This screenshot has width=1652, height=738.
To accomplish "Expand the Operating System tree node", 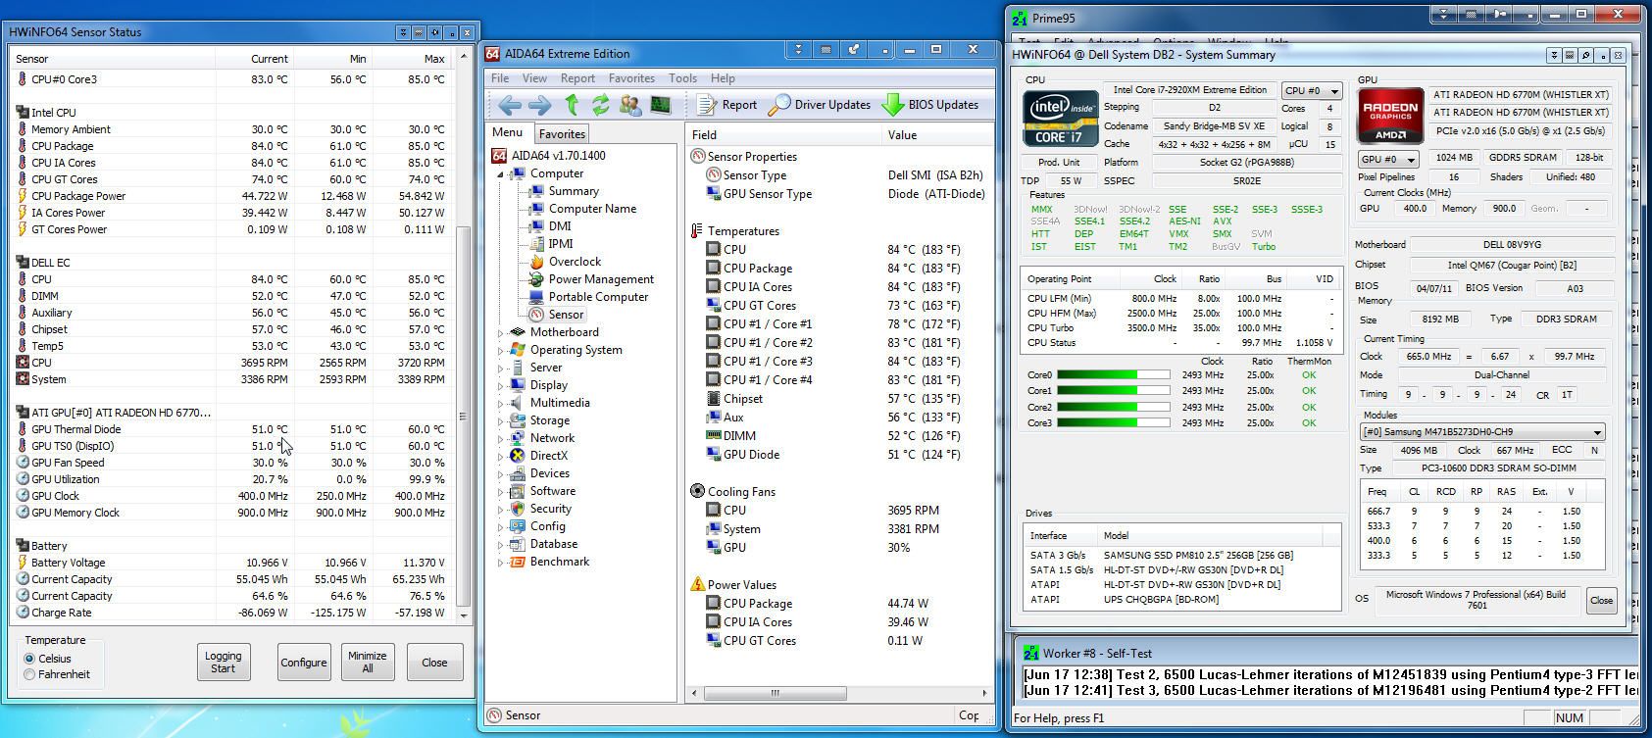I will tap(500, 350).
